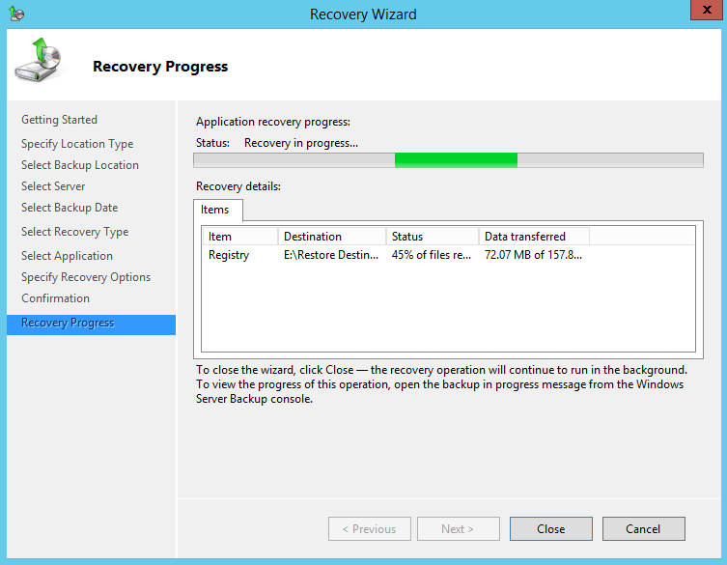The height and width of the screenshot is (565, 727).
Task: Sort by the Item column header
Action: 239,237
